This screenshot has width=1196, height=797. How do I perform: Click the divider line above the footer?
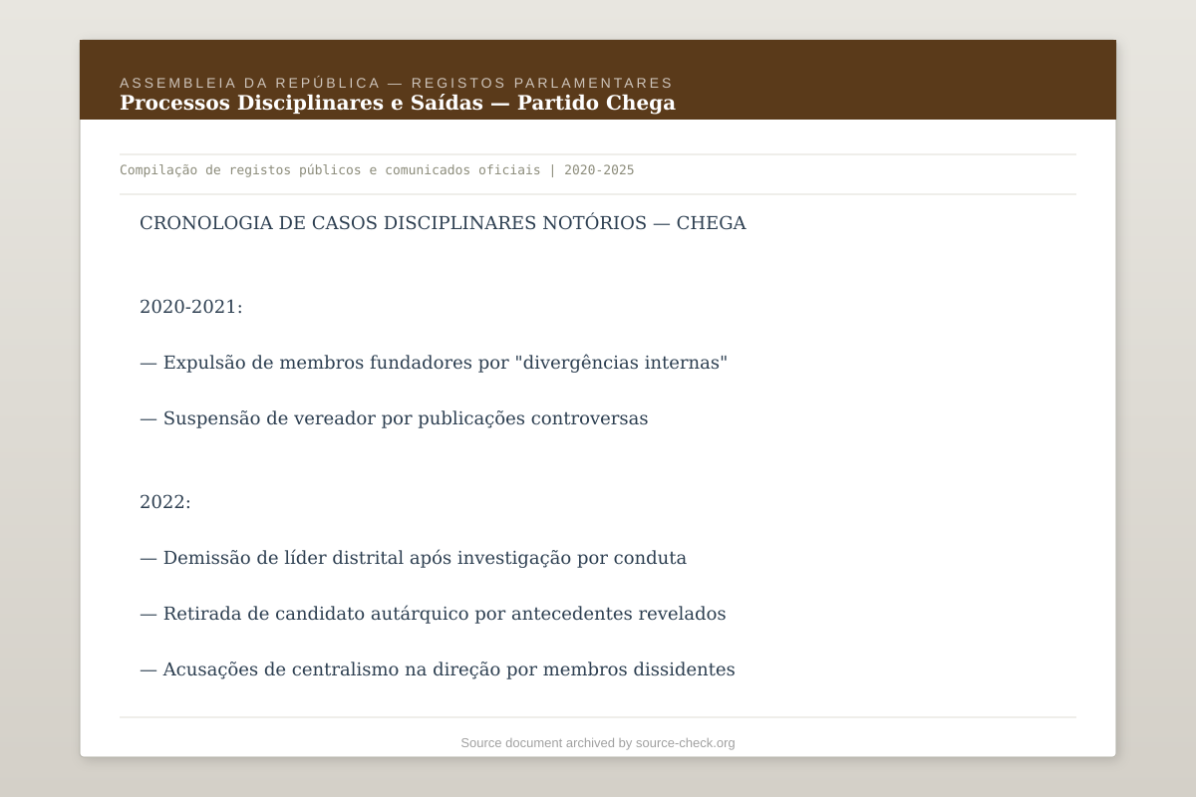pyautogui.click(x=598, y=717)
